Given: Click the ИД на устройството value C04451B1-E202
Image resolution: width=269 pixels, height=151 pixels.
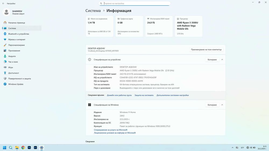Looking at the screenshot, I should [138, 78].
